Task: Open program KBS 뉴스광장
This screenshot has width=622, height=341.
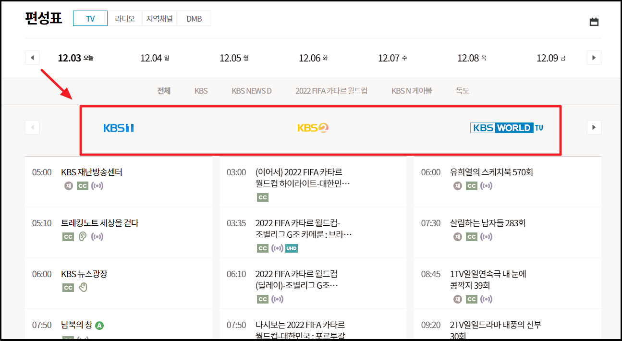Action: (x=84, y=274)
